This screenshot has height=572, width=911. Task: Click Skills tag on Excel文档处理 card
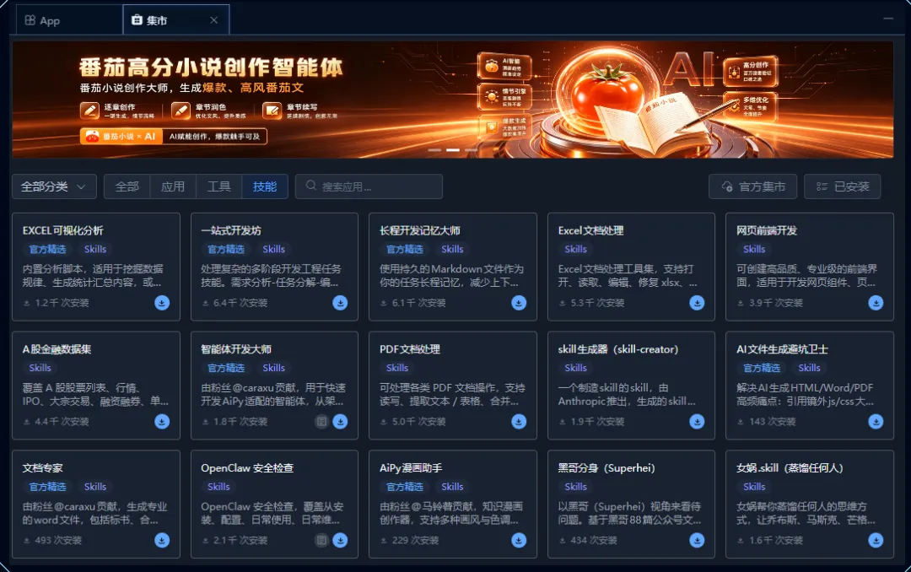tap(575, 249)
